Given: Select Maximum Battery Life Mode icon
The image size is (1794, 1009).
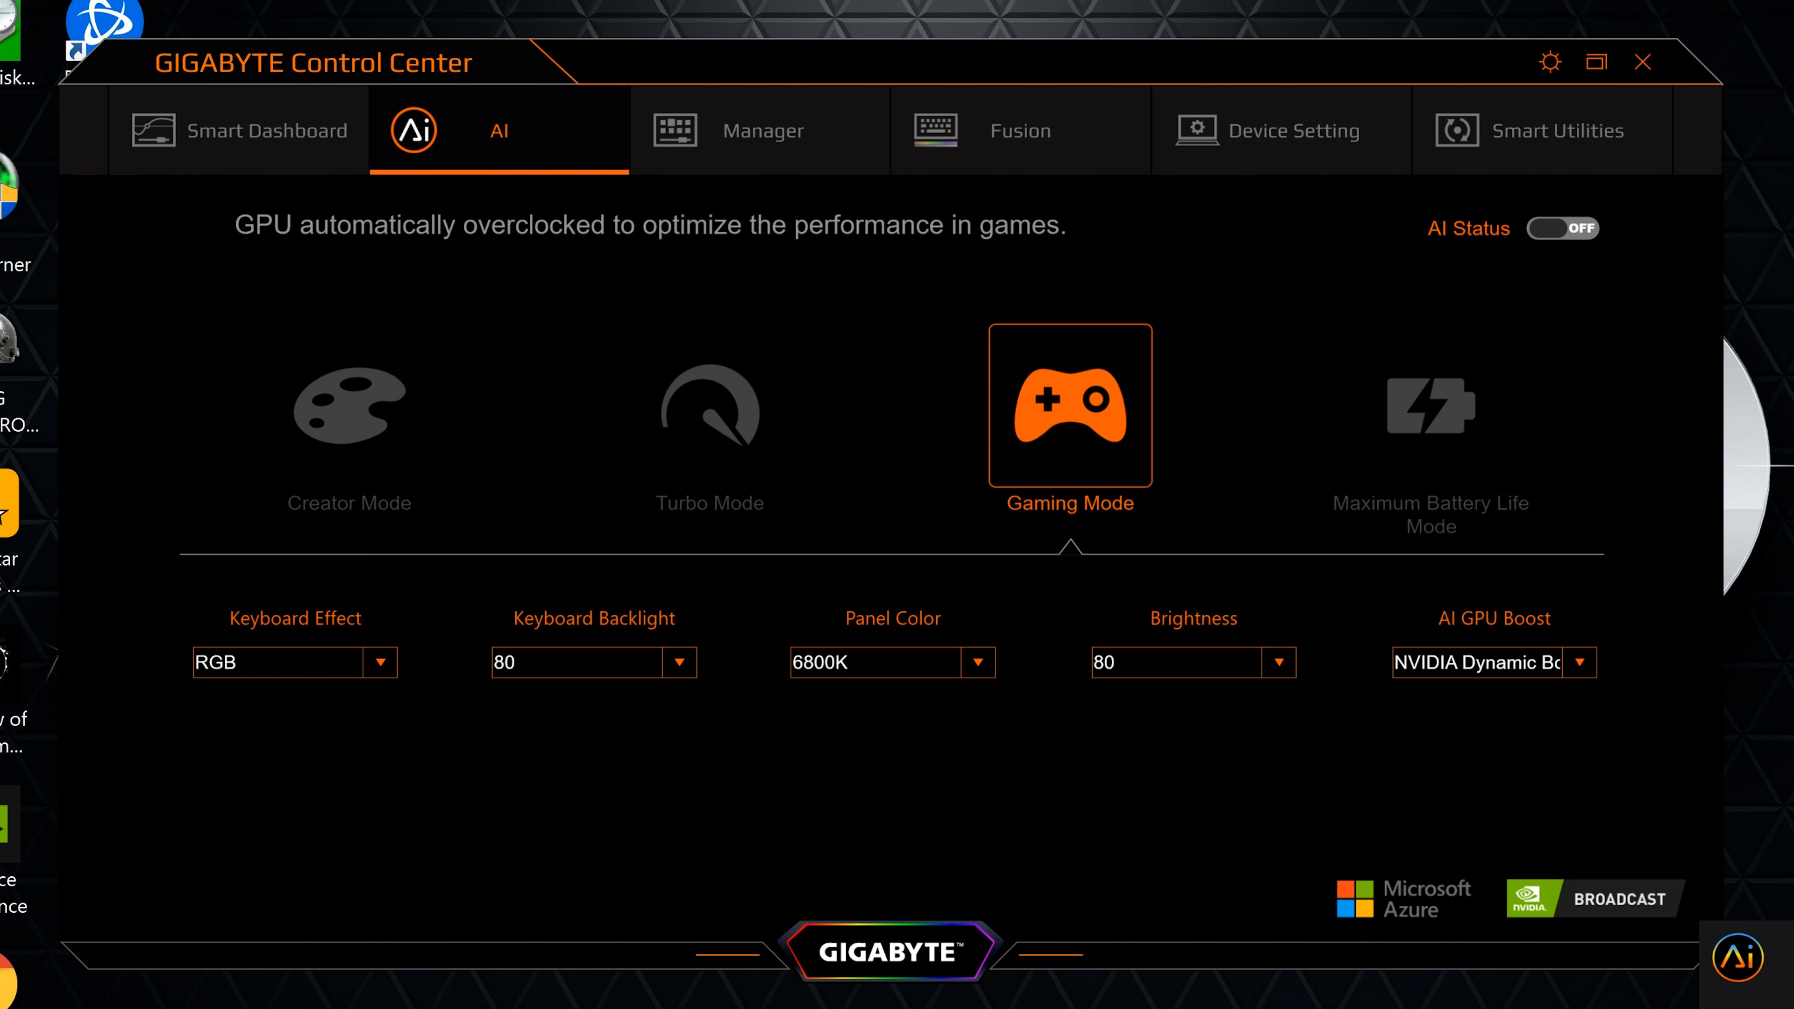Looking at the screenshot, I should tap(1431, 404).
